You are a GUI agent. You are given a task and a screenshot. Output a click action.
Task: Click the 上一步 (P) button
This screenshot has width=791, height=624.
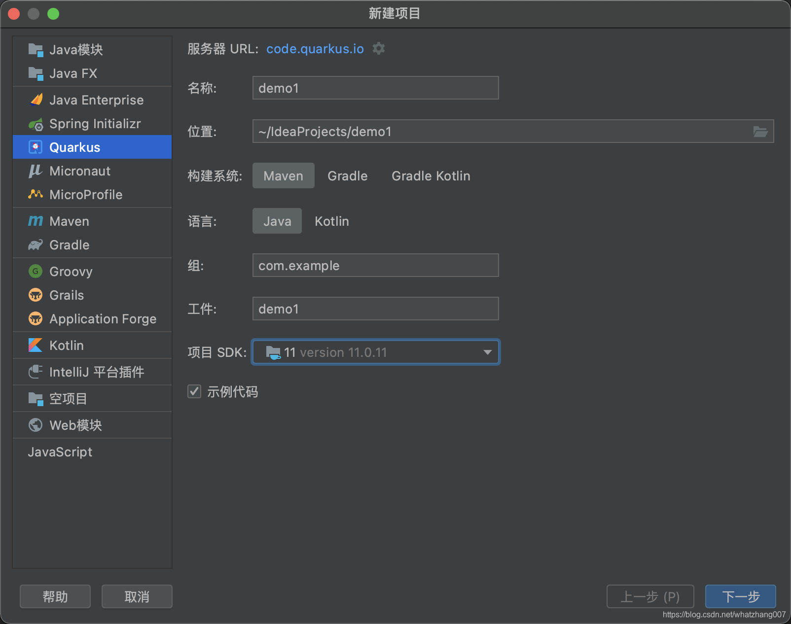(650, 596)
